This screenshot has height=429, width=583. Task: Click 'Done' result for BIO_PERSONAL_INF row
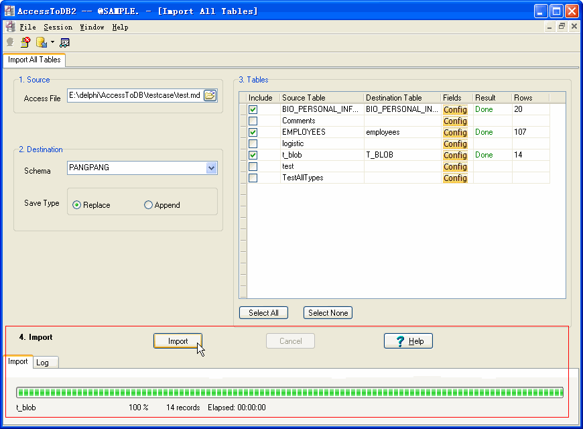pos(484,109)
